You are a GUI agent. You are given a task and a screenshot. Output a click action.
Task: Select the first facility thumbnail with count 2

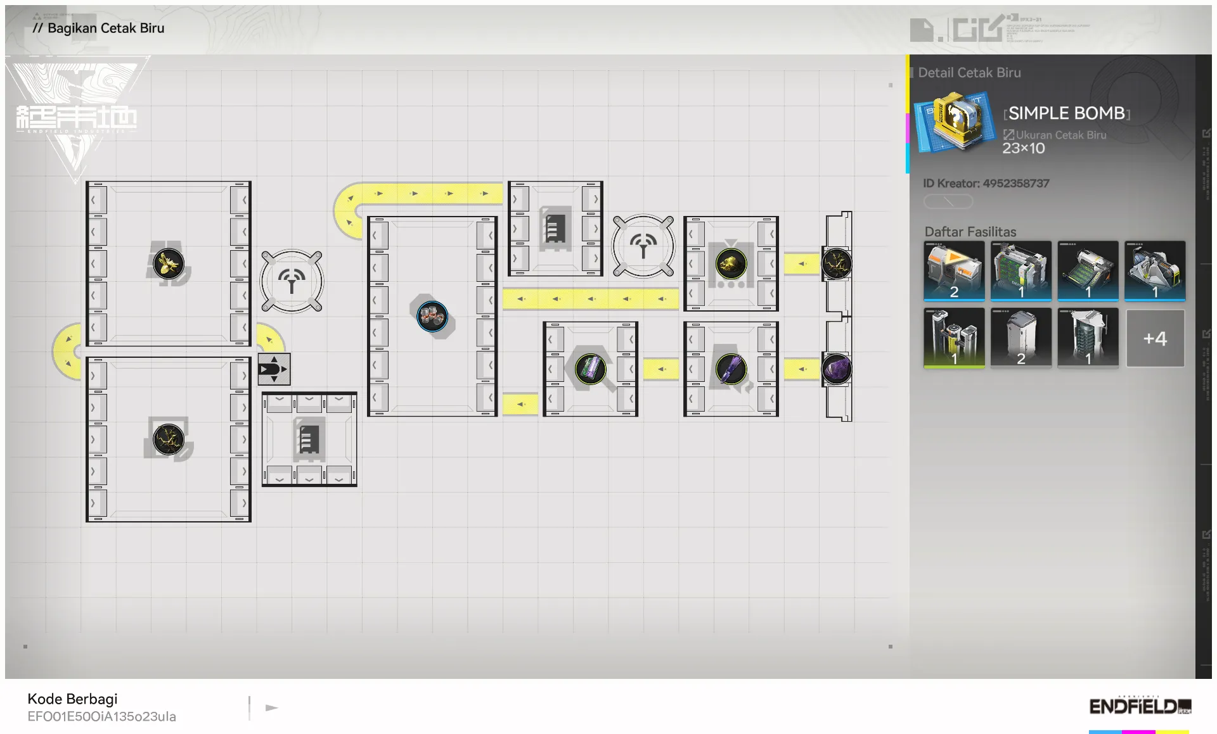click(x=954, y=270)
